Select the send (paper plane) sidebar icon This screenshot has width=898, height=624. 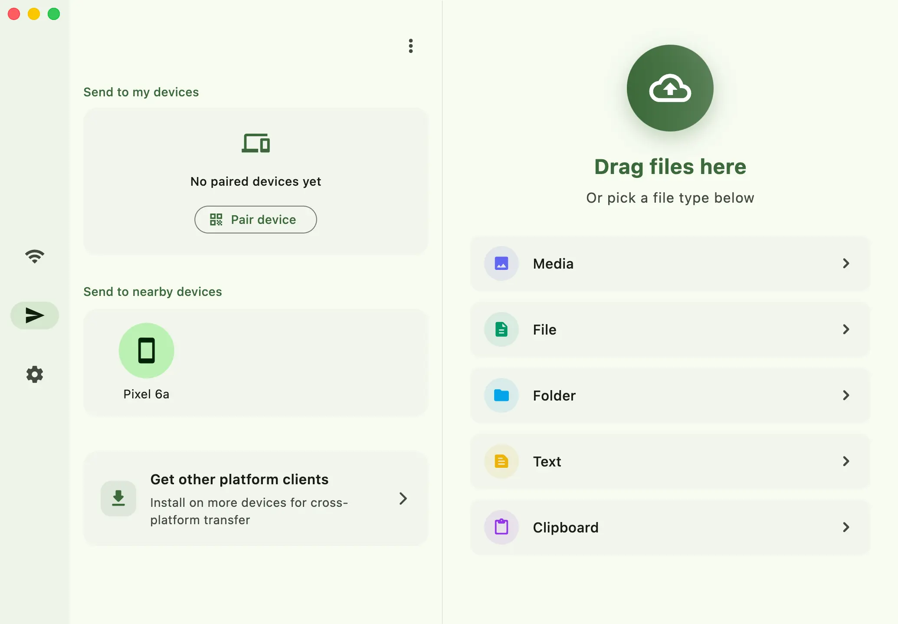pyautogui.click(x=34, y=315)
